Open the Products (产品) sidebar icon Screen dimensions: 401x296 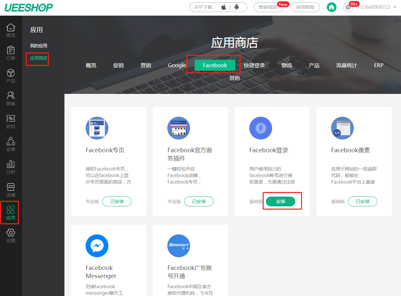coord(11,76)
